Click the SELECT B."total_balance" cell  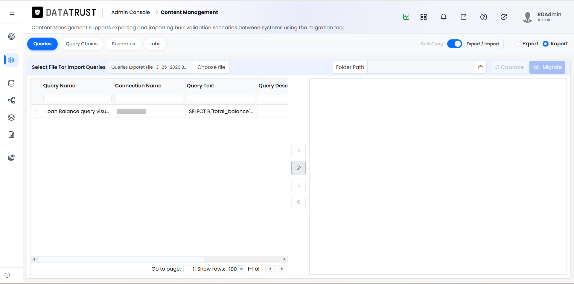point(221,111)
